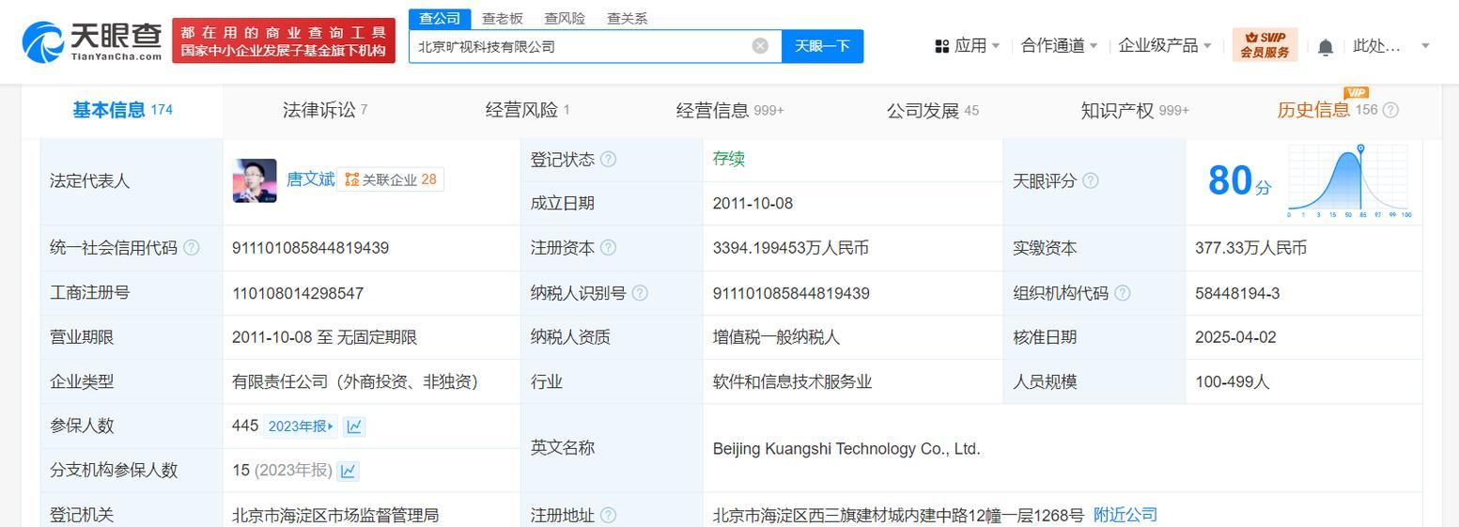This screenshot has width=1459, height=527.
Task: Open 参保人数 trend chart icon
Action: [354, 426]
